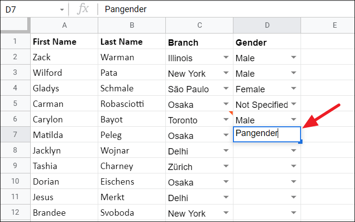The image size is (355, 222).
Task: Open Zürich branch dropdown arrow
Action: (x=226, y=167)
